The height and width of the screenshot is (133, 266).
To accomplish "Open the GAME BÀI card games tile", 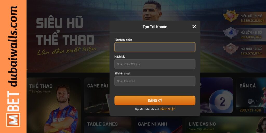I will 97,96.
